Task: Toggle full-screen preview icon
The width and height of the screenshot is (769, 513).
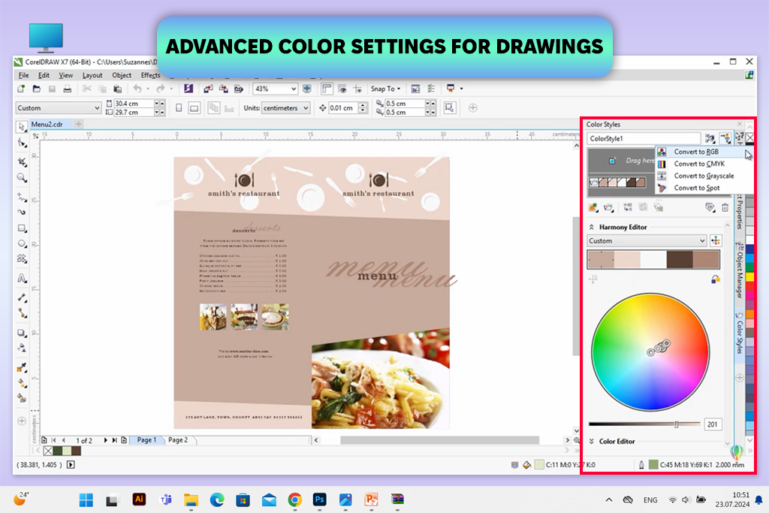Action: coord(307,89)
